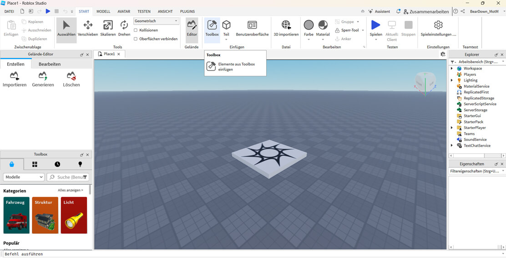The image size is (506, 267).
Task: Pick the Drehen rotate tool
Action: (x=124, y=29)
